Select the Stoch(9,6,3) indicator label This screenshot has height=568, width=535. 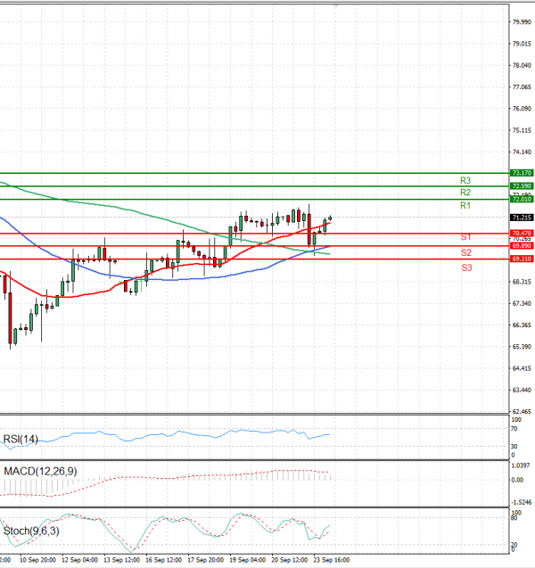(x=31, y=531)
